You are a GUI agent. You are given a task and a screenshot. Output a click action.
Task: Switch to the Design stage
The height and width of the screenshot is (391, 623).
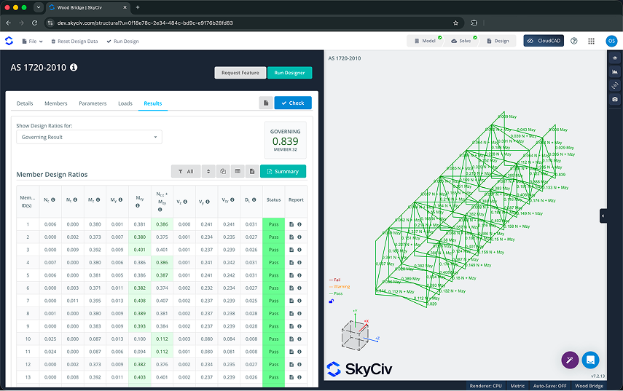pyautogui.click(x=498, y=41)
